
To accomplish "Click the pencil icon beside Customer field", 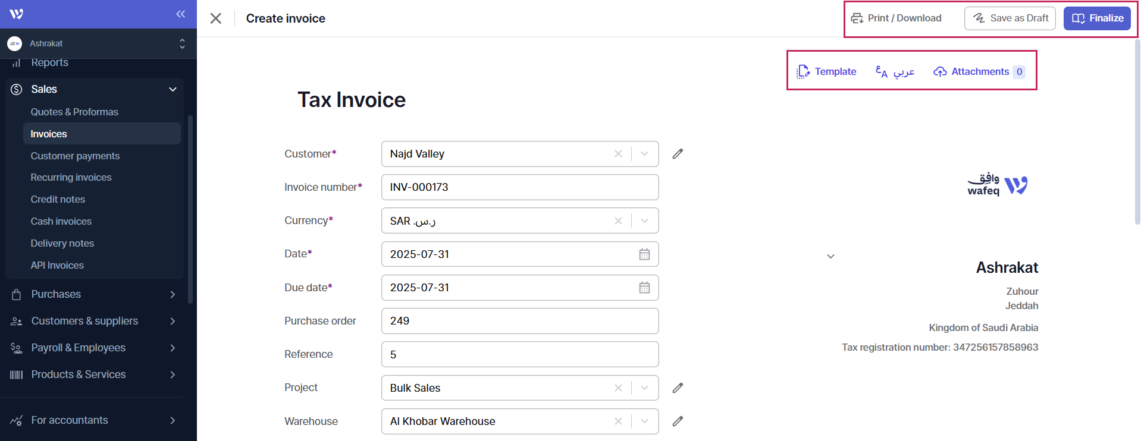I will [x=678, y=154].
